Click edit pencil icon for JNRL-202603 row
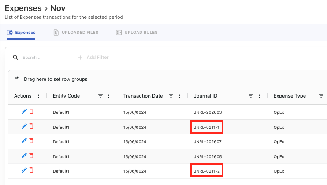The height and width of the screenshot is (185, 327). (24, 112)
